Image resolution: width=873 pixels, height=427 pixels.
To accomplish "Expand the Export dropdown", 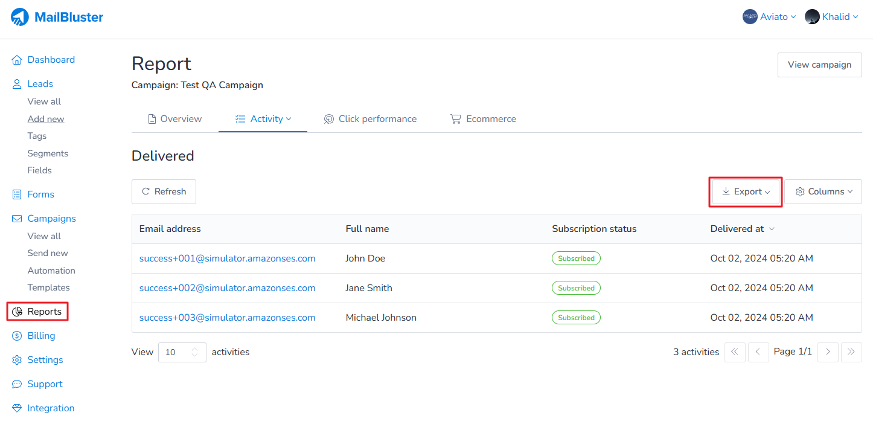I will coord(746,191).
